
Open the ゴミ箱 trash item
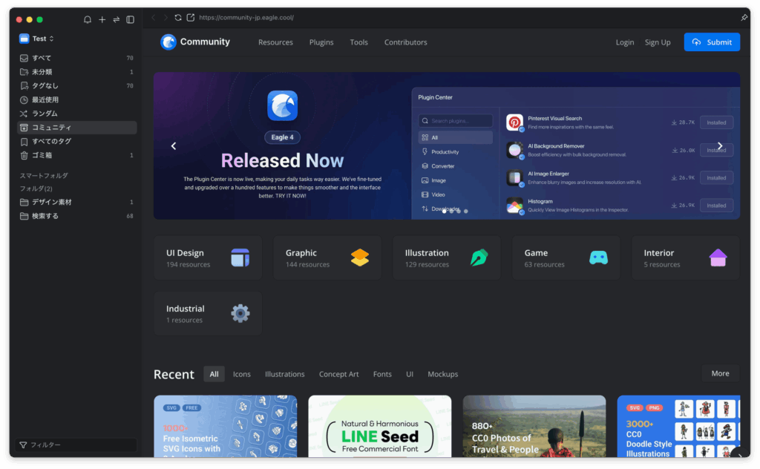tap(42, 155)
